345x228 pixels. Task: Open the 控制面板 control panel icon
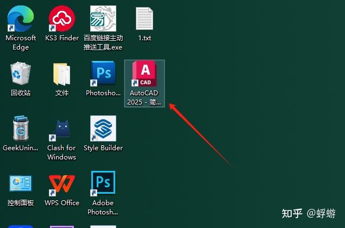(x=21, y=183)
